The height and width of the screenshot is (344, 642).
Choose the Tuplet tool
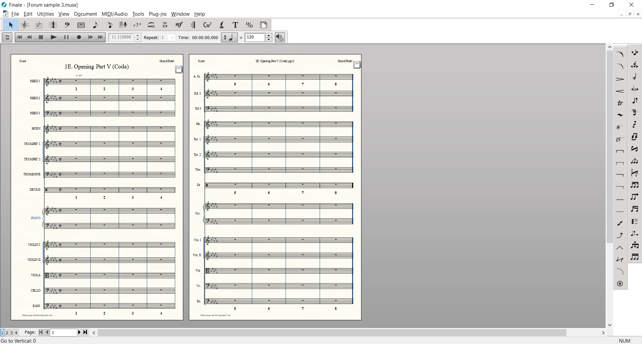click(x=137, y=25)
